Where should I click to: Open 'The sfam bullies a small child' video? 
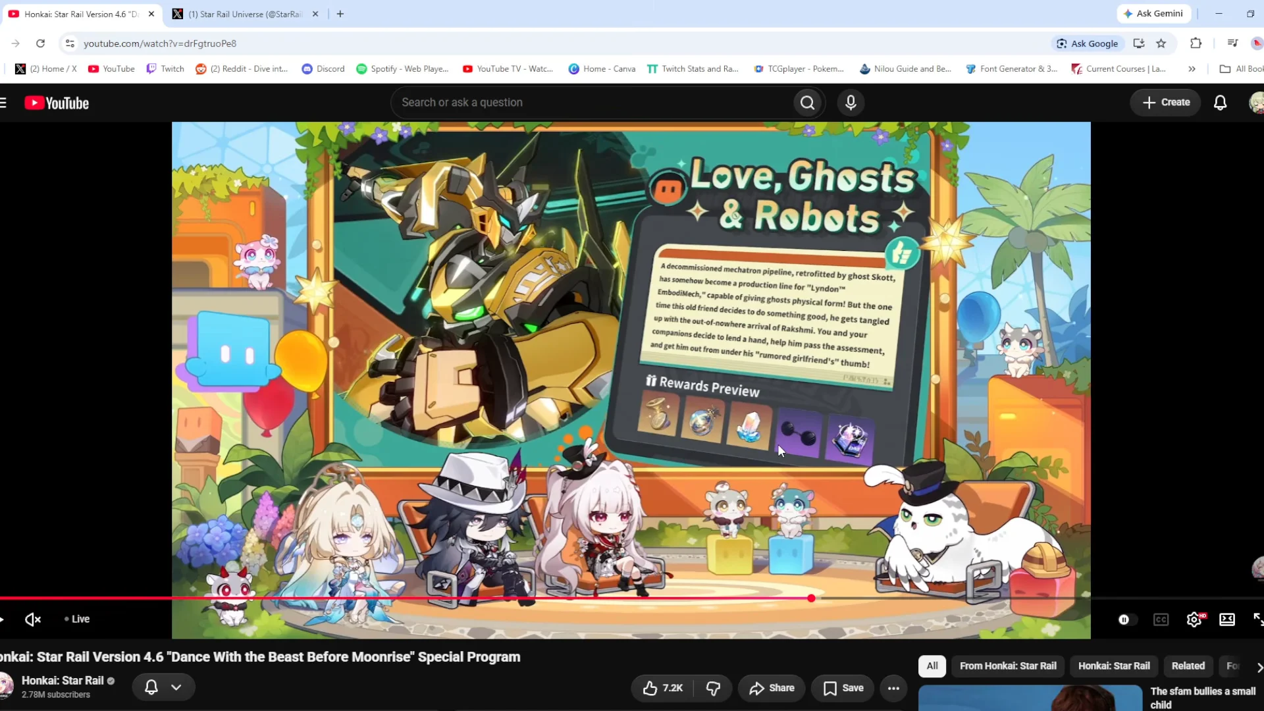1203,698
